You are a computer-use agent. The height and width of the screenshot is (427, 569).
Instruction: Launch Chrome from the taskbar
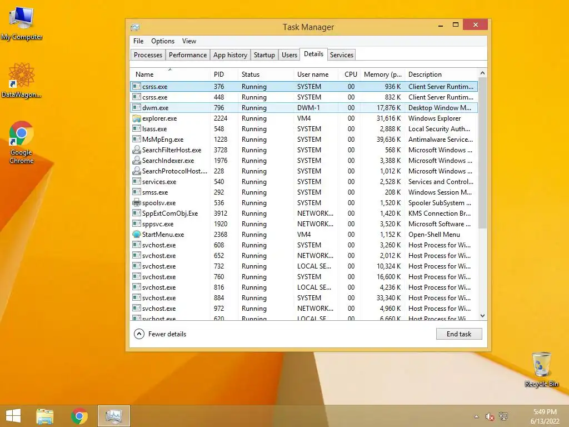(79, 416)
